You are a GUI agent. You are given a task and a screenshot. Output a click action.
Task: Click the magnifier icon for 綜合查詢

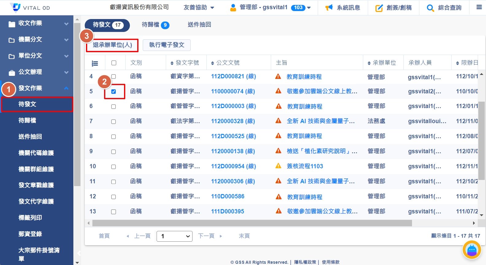click(x=430, y=8)
